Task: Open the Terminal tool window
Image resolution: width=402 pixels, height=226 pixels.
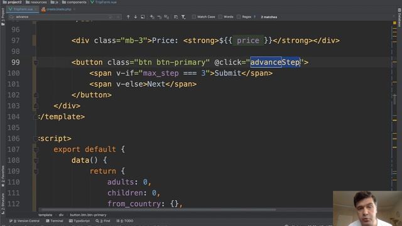Action: (x=55, y=221)
